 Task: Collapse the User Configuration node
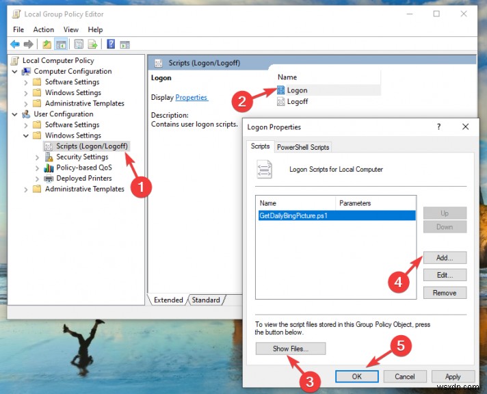point(14,114)
